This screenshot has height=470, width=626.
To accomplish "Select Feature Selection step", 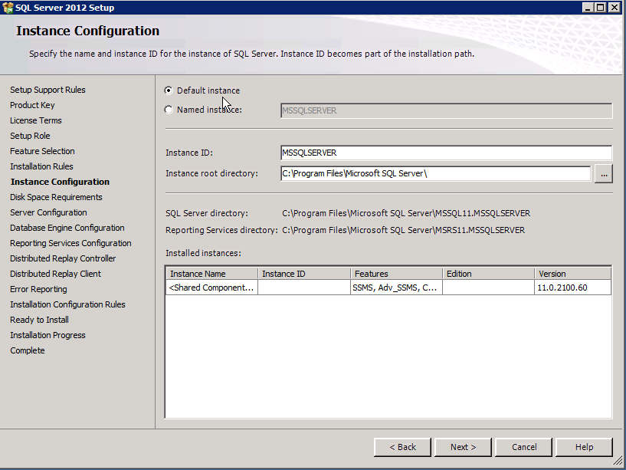I will 42,151.
